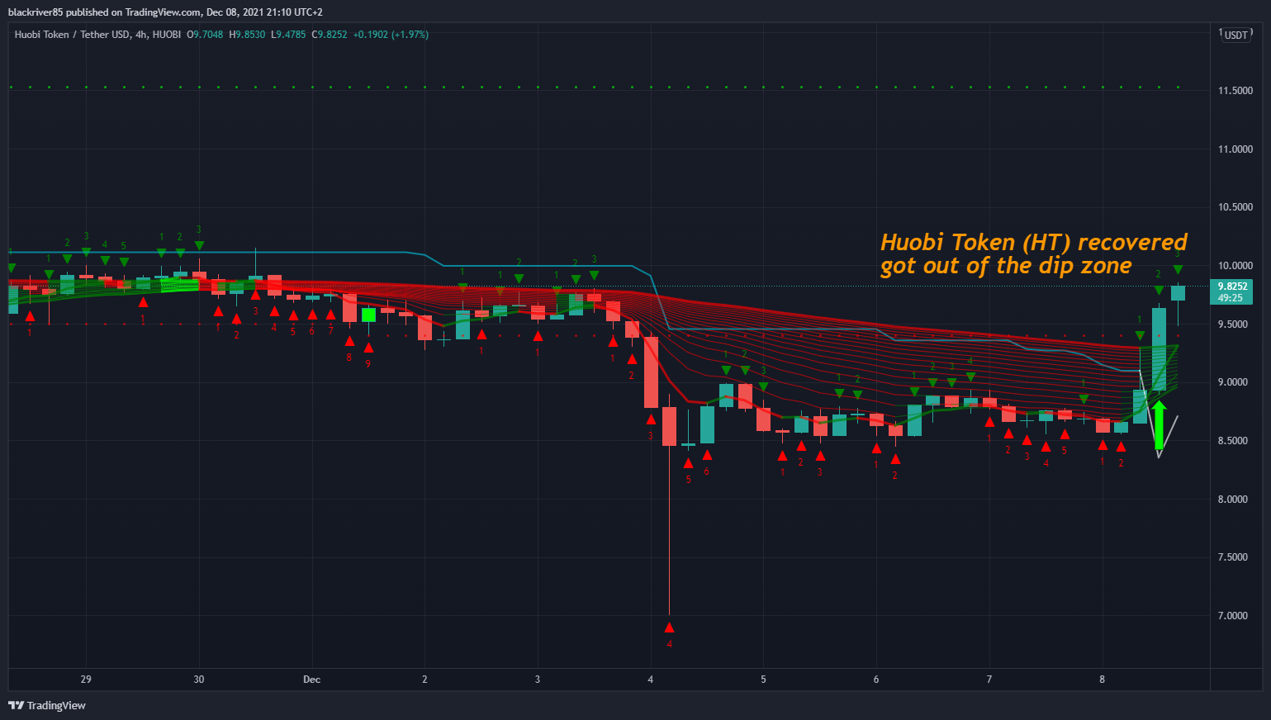
Task: Click the TradingView logo at bottom left
Action: 47,705
